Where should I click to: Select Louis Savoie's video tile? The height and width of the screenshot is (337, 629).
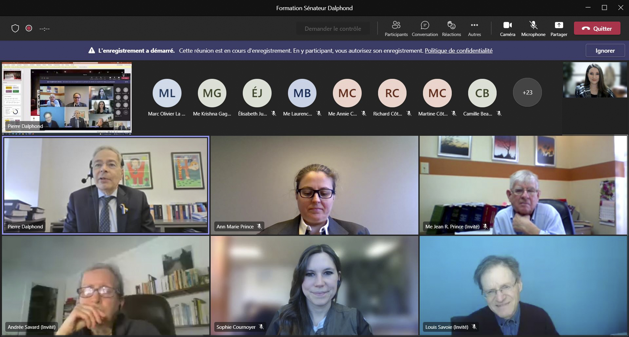(x=523, y=285)
